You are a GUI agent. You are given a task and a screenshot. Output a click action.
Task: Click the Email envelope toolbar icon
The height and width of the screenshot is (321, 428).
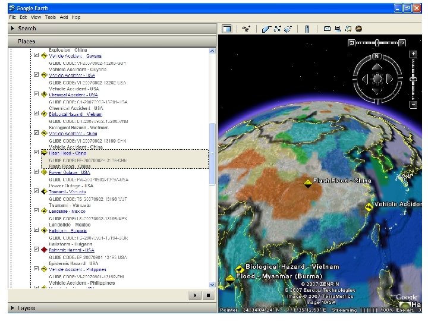click(x=327, y=29)
